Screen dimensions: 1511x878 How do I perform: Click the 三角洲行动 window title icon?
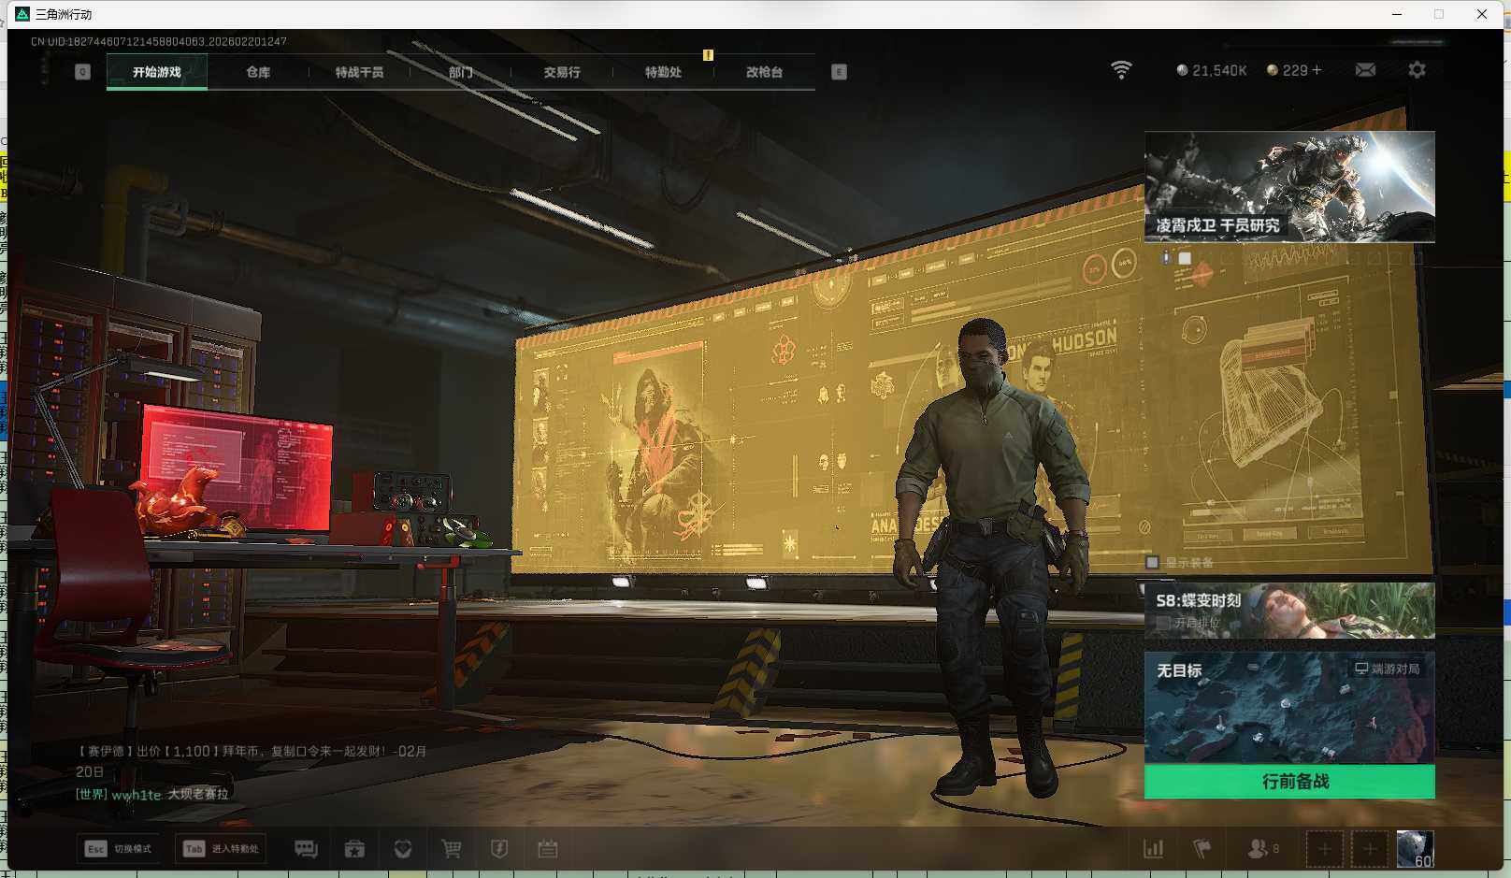pos(22,14)
